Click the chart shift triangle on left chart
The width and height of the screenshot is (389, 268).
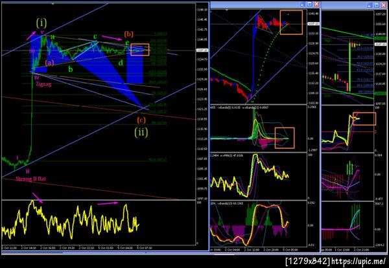pyautogui.click(x=53, y=5)
